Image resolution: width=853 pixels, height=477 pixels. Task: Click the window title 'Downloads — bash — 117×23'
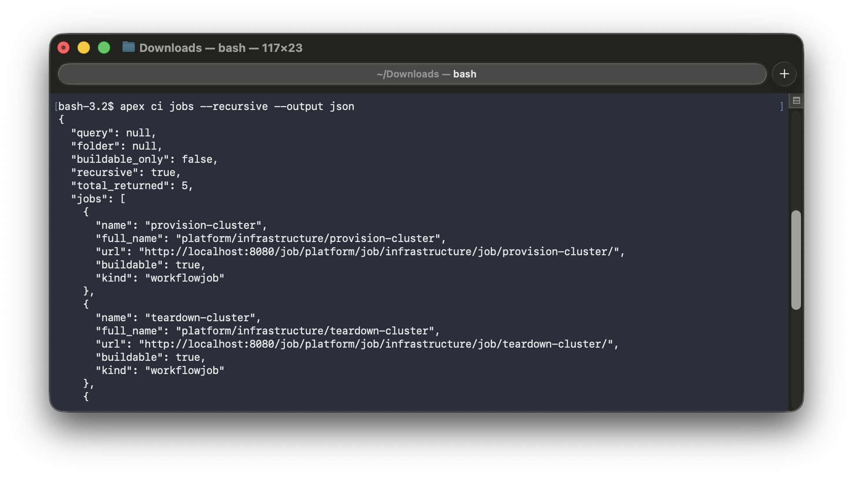[x=221, y=48]
